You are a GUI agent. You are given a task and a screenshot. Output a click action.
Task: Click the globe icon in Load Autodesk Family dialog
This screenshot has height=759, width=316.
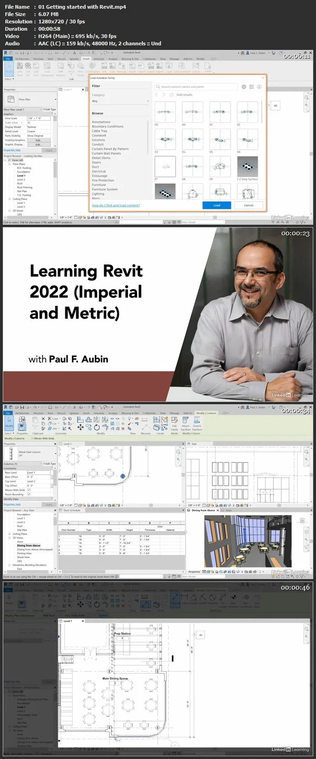pyautogui.click(x=244, y=87)
